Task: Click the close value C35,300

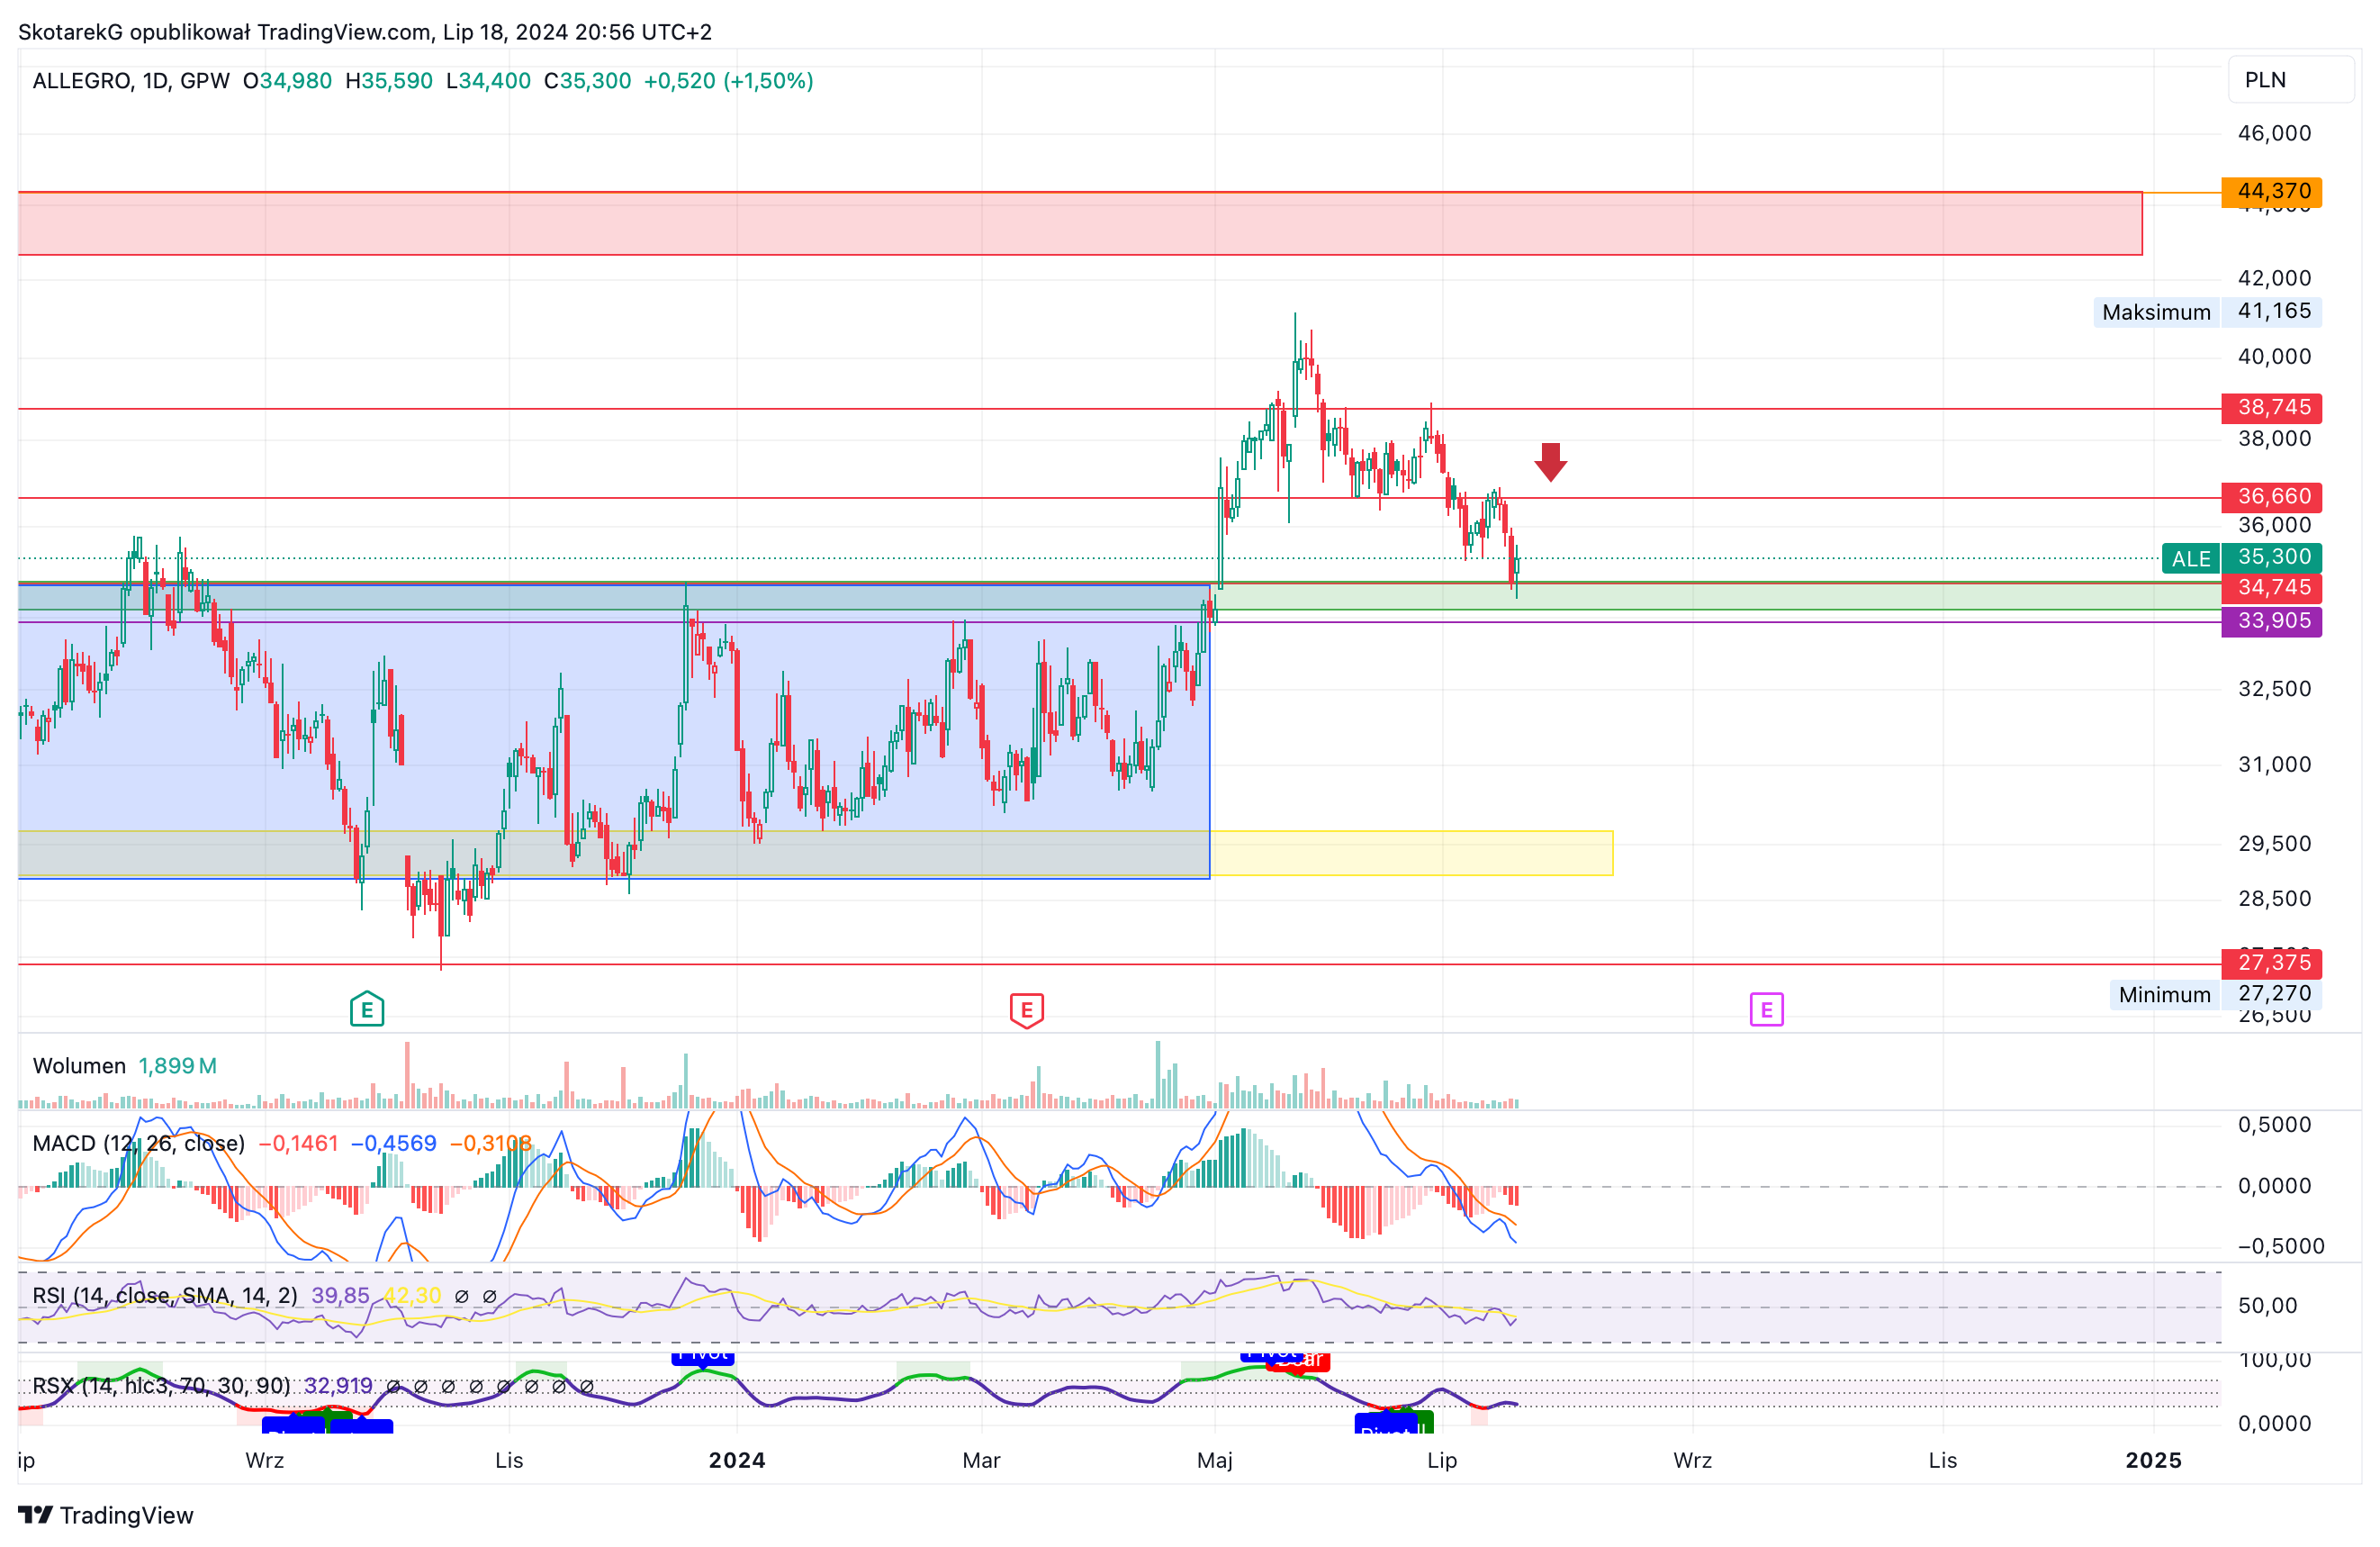Action: pyautogui.click(x=587, y=81)
